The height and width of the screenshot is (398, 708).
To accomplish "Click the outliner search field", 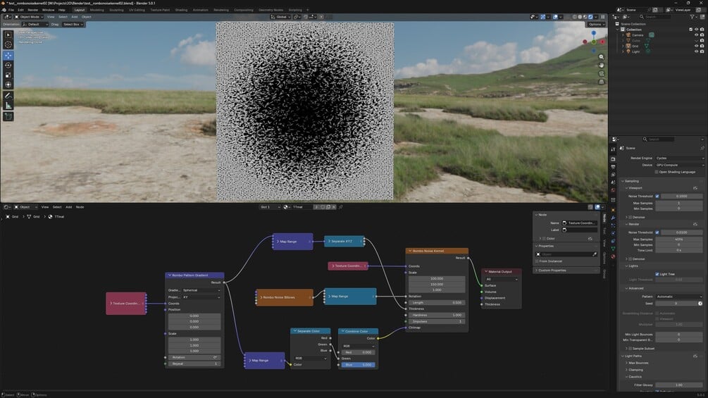I will tap(657, 17).
